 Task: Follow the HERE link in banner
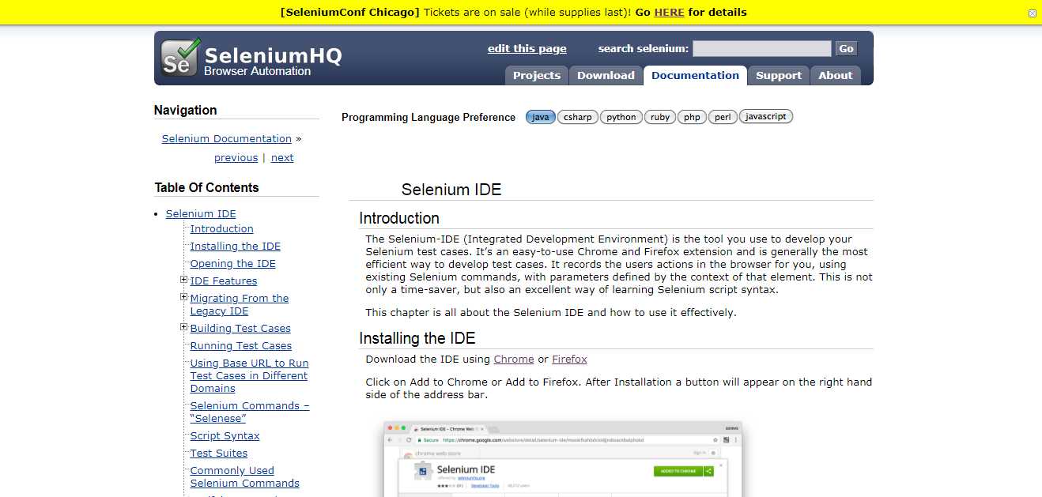pos(669,12)
